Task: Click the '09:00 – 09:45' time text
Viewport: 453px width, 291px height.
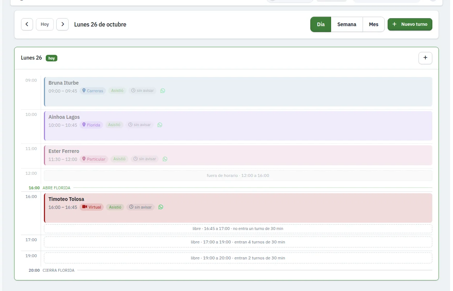Action: click(63, 91)
